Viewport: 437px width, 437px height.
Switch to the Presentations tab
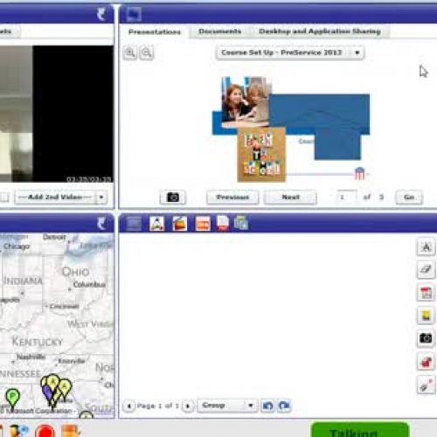(155, 31)
